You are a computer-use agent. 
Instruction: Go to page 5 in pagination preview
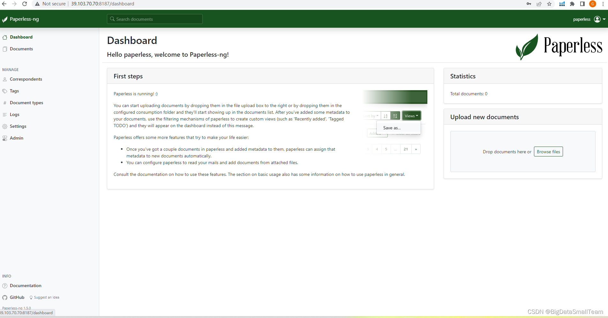click(x=386, y=149)
